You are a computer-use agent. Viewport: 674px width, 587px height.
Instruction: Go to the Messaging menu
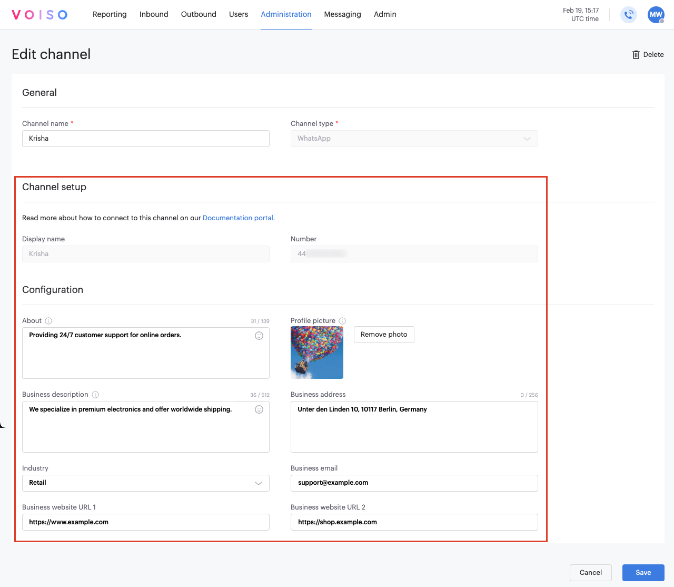[342, 14]
